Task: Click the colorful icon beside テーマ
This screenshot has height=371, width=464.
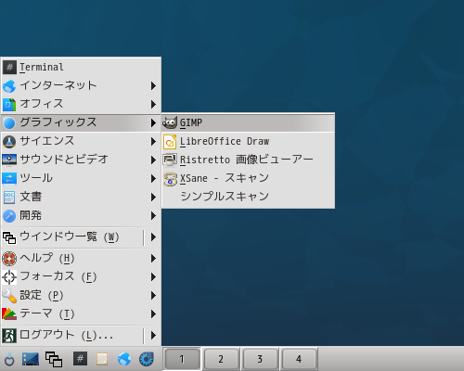Action: pyautogui.click(x=9, y=314)
